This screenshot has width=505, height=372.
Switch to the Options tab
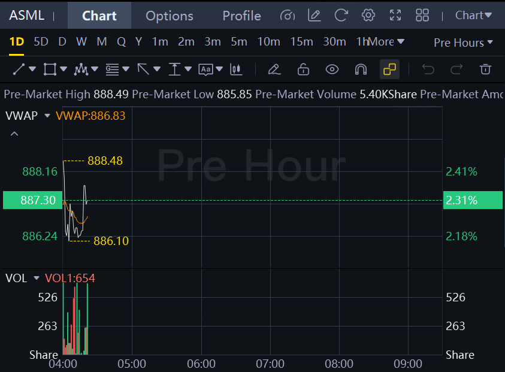point(170,16)
